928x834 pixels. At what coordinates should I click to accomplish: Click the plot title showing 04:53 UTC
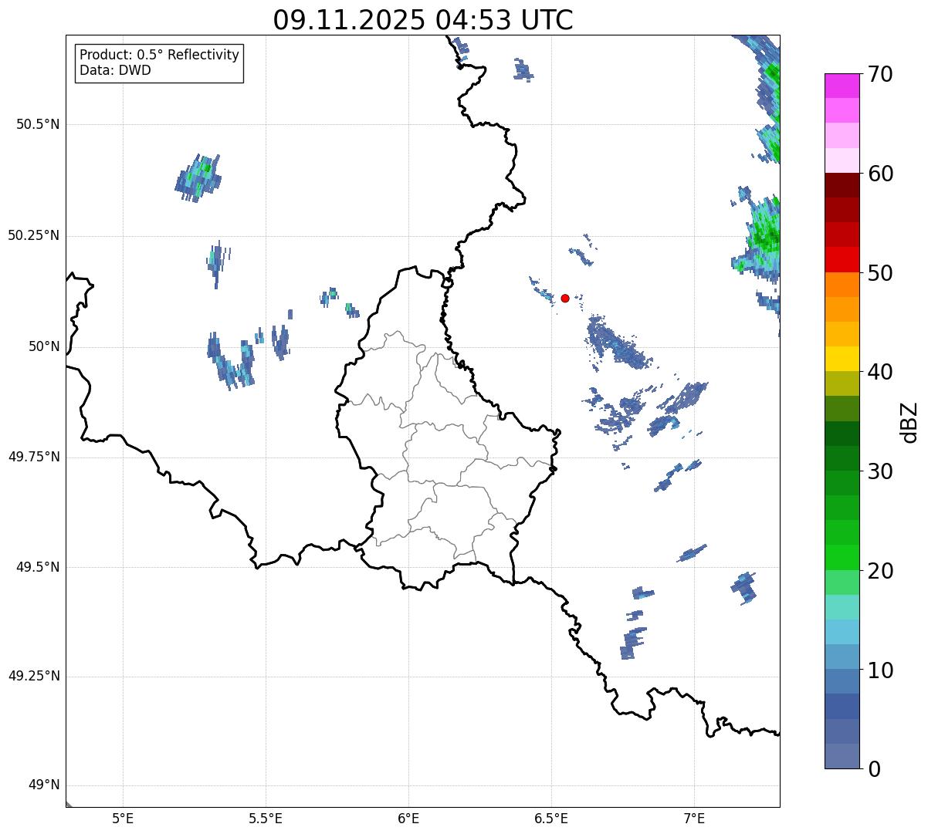tap(423, 20)
